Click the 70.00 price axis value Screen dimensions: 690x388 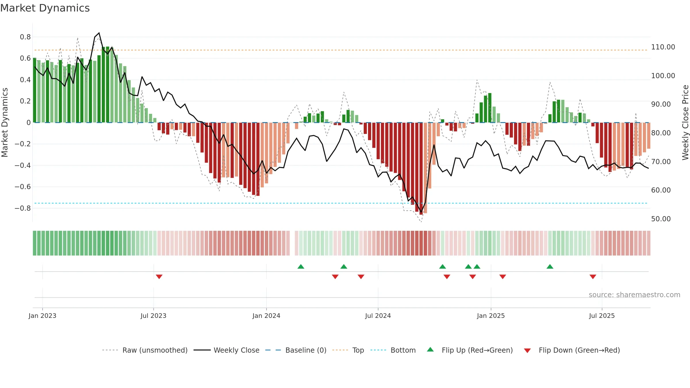(x=661, y=162)
